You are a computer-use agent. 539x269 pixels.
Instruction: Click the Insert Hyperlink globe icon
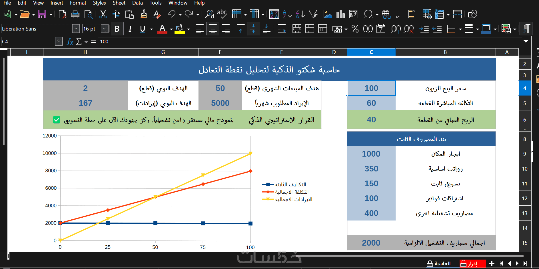pos(386,14)
